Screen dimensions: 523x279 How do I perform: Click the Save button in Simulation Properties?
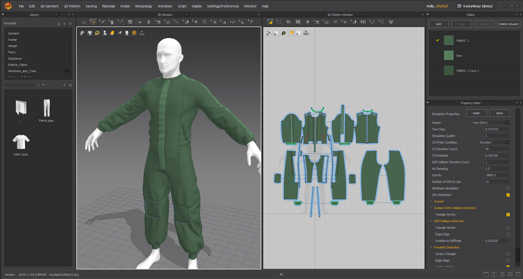[x=499, y=113]
